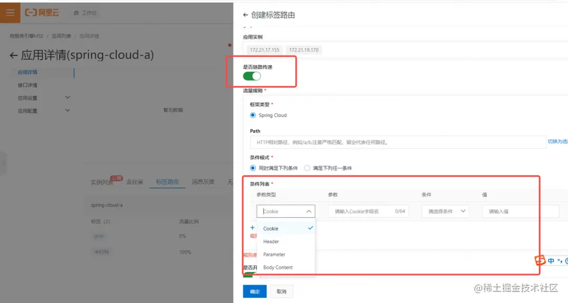The width and height of the screenshot is (568, 303).
Task: Expand the 应用设置 sidebar chevron
Action: (67, 98)
